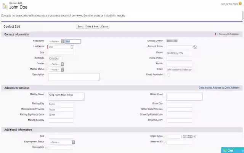Click the Birthdate field
Viewport: 244px width, 153px height.
coord(55,59)
